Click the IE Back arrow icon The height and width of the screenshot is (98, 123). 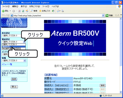click(x=3, y=11)
